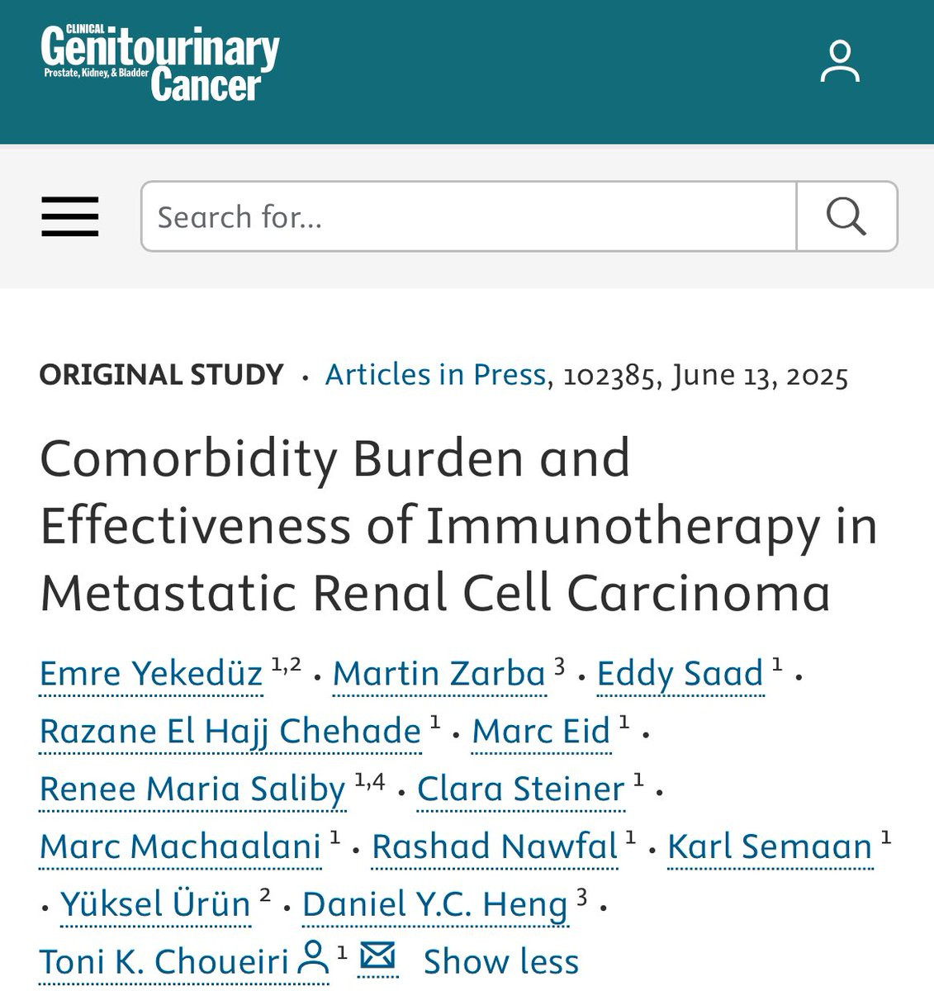Click the envelope email icon for Toni Choueiri

(x=378, y=957)
